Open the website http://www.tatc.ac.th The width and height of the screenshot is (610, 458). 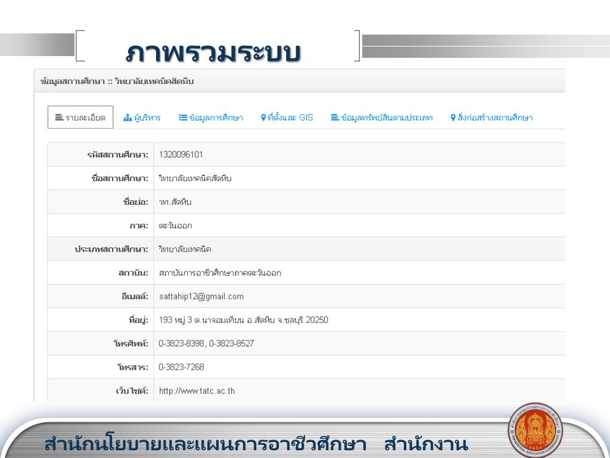coord(197,391)
